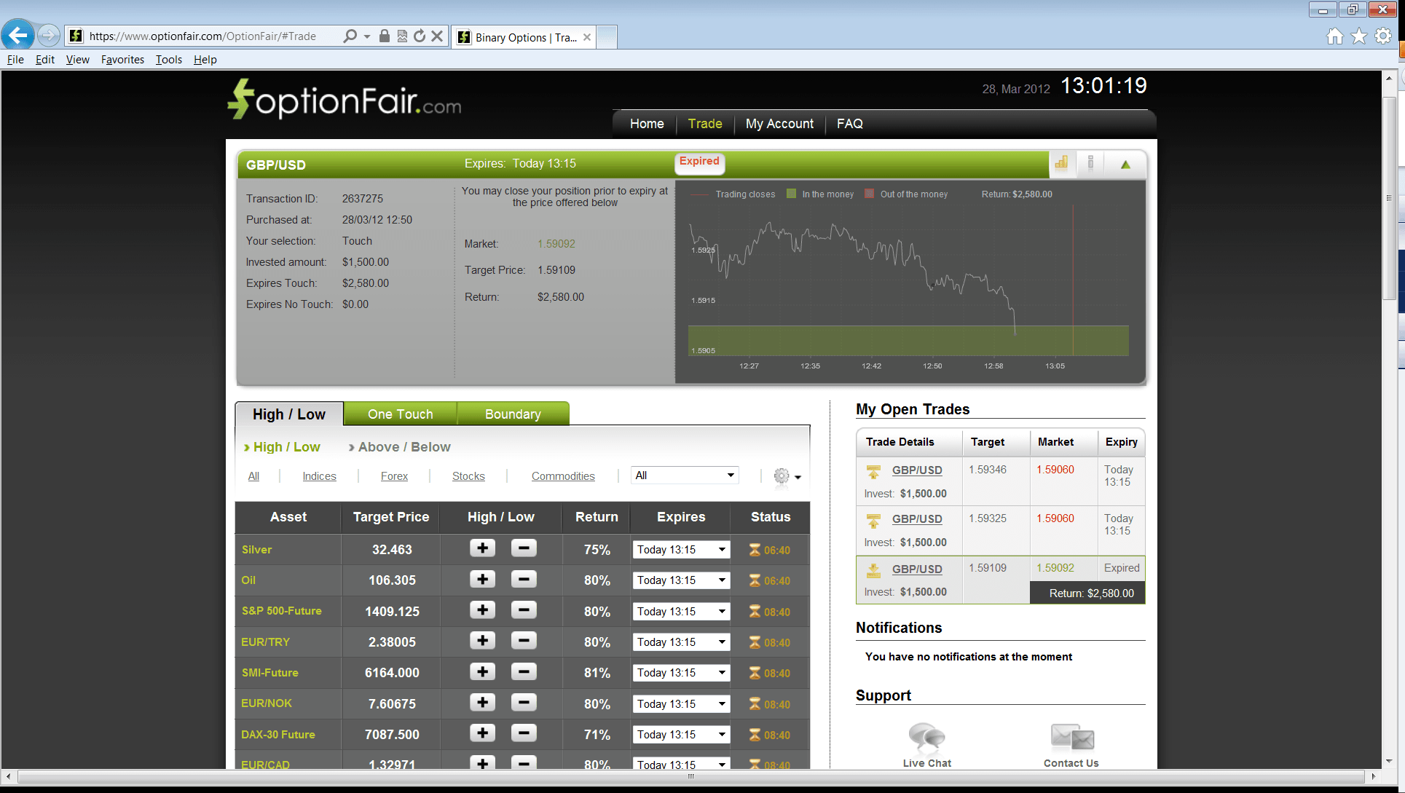Click the gear settings icon above the asset table
The height and width of the screenshot is (793, 1405).
click(x=780, y=477)
